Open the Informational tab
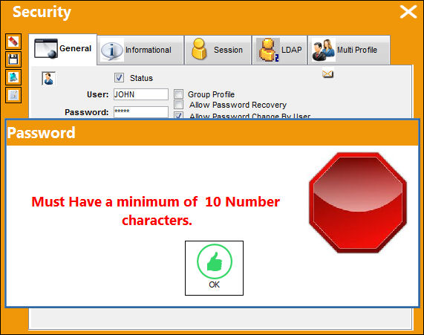The height and width of the screenshot is (335, 424). click(x=140, y=50)
